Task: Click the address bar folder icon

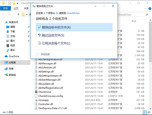Action: point(23,14)
